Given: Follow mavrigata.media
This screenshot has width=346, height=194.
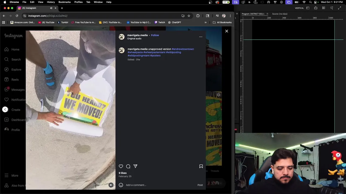Looking at the screenshot, I should (155, 35).
